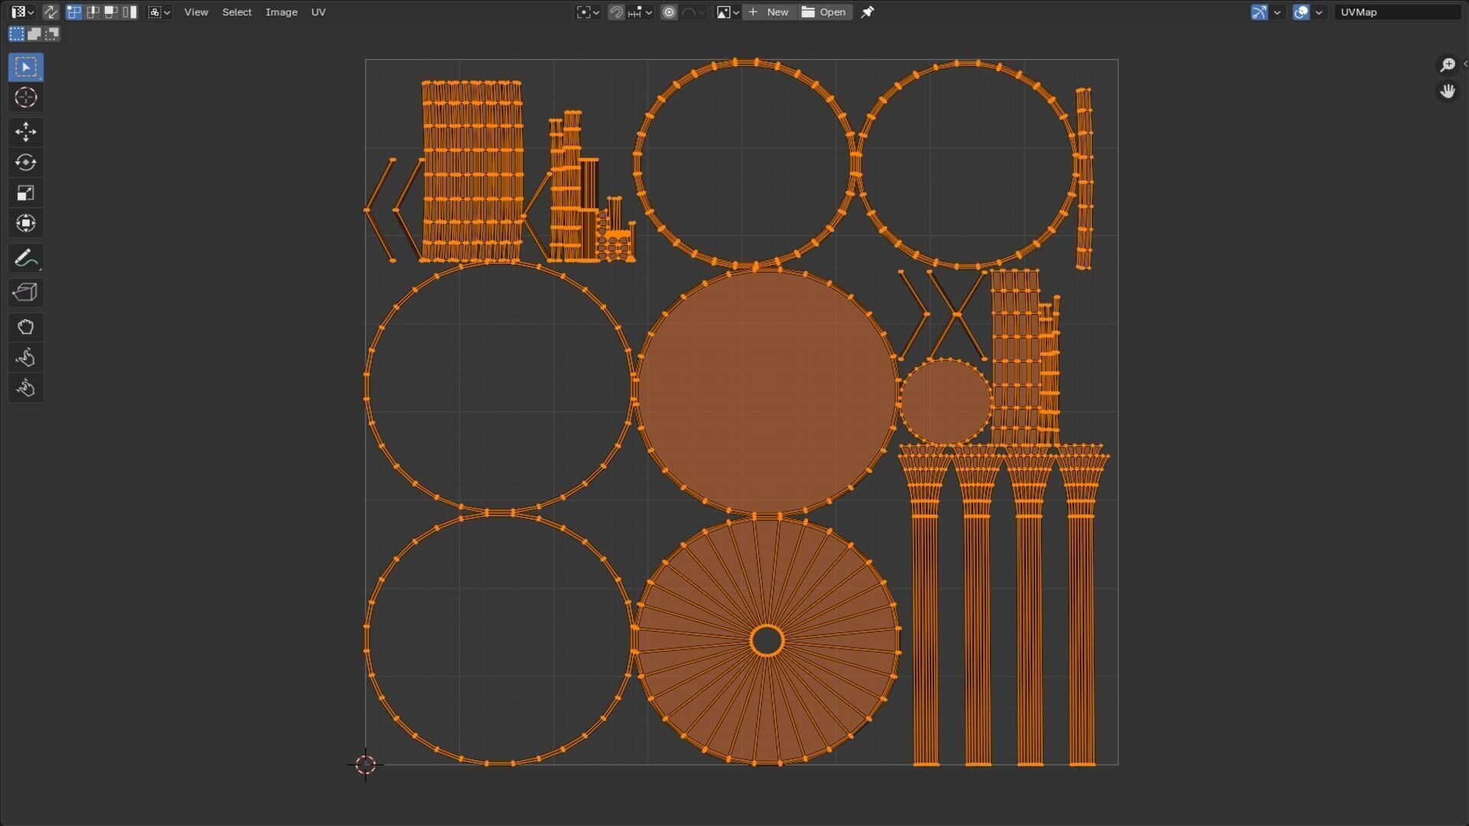Click the Open image button
The height and width of the screenshot is (826, 1469).
824,12
